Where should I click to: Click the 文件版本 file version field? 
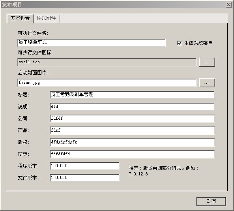tap(84, 178)
